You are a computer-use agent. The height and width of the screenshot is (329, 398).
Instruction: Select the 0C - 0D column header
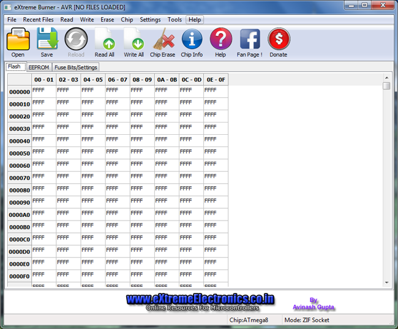tap(191, 80)
